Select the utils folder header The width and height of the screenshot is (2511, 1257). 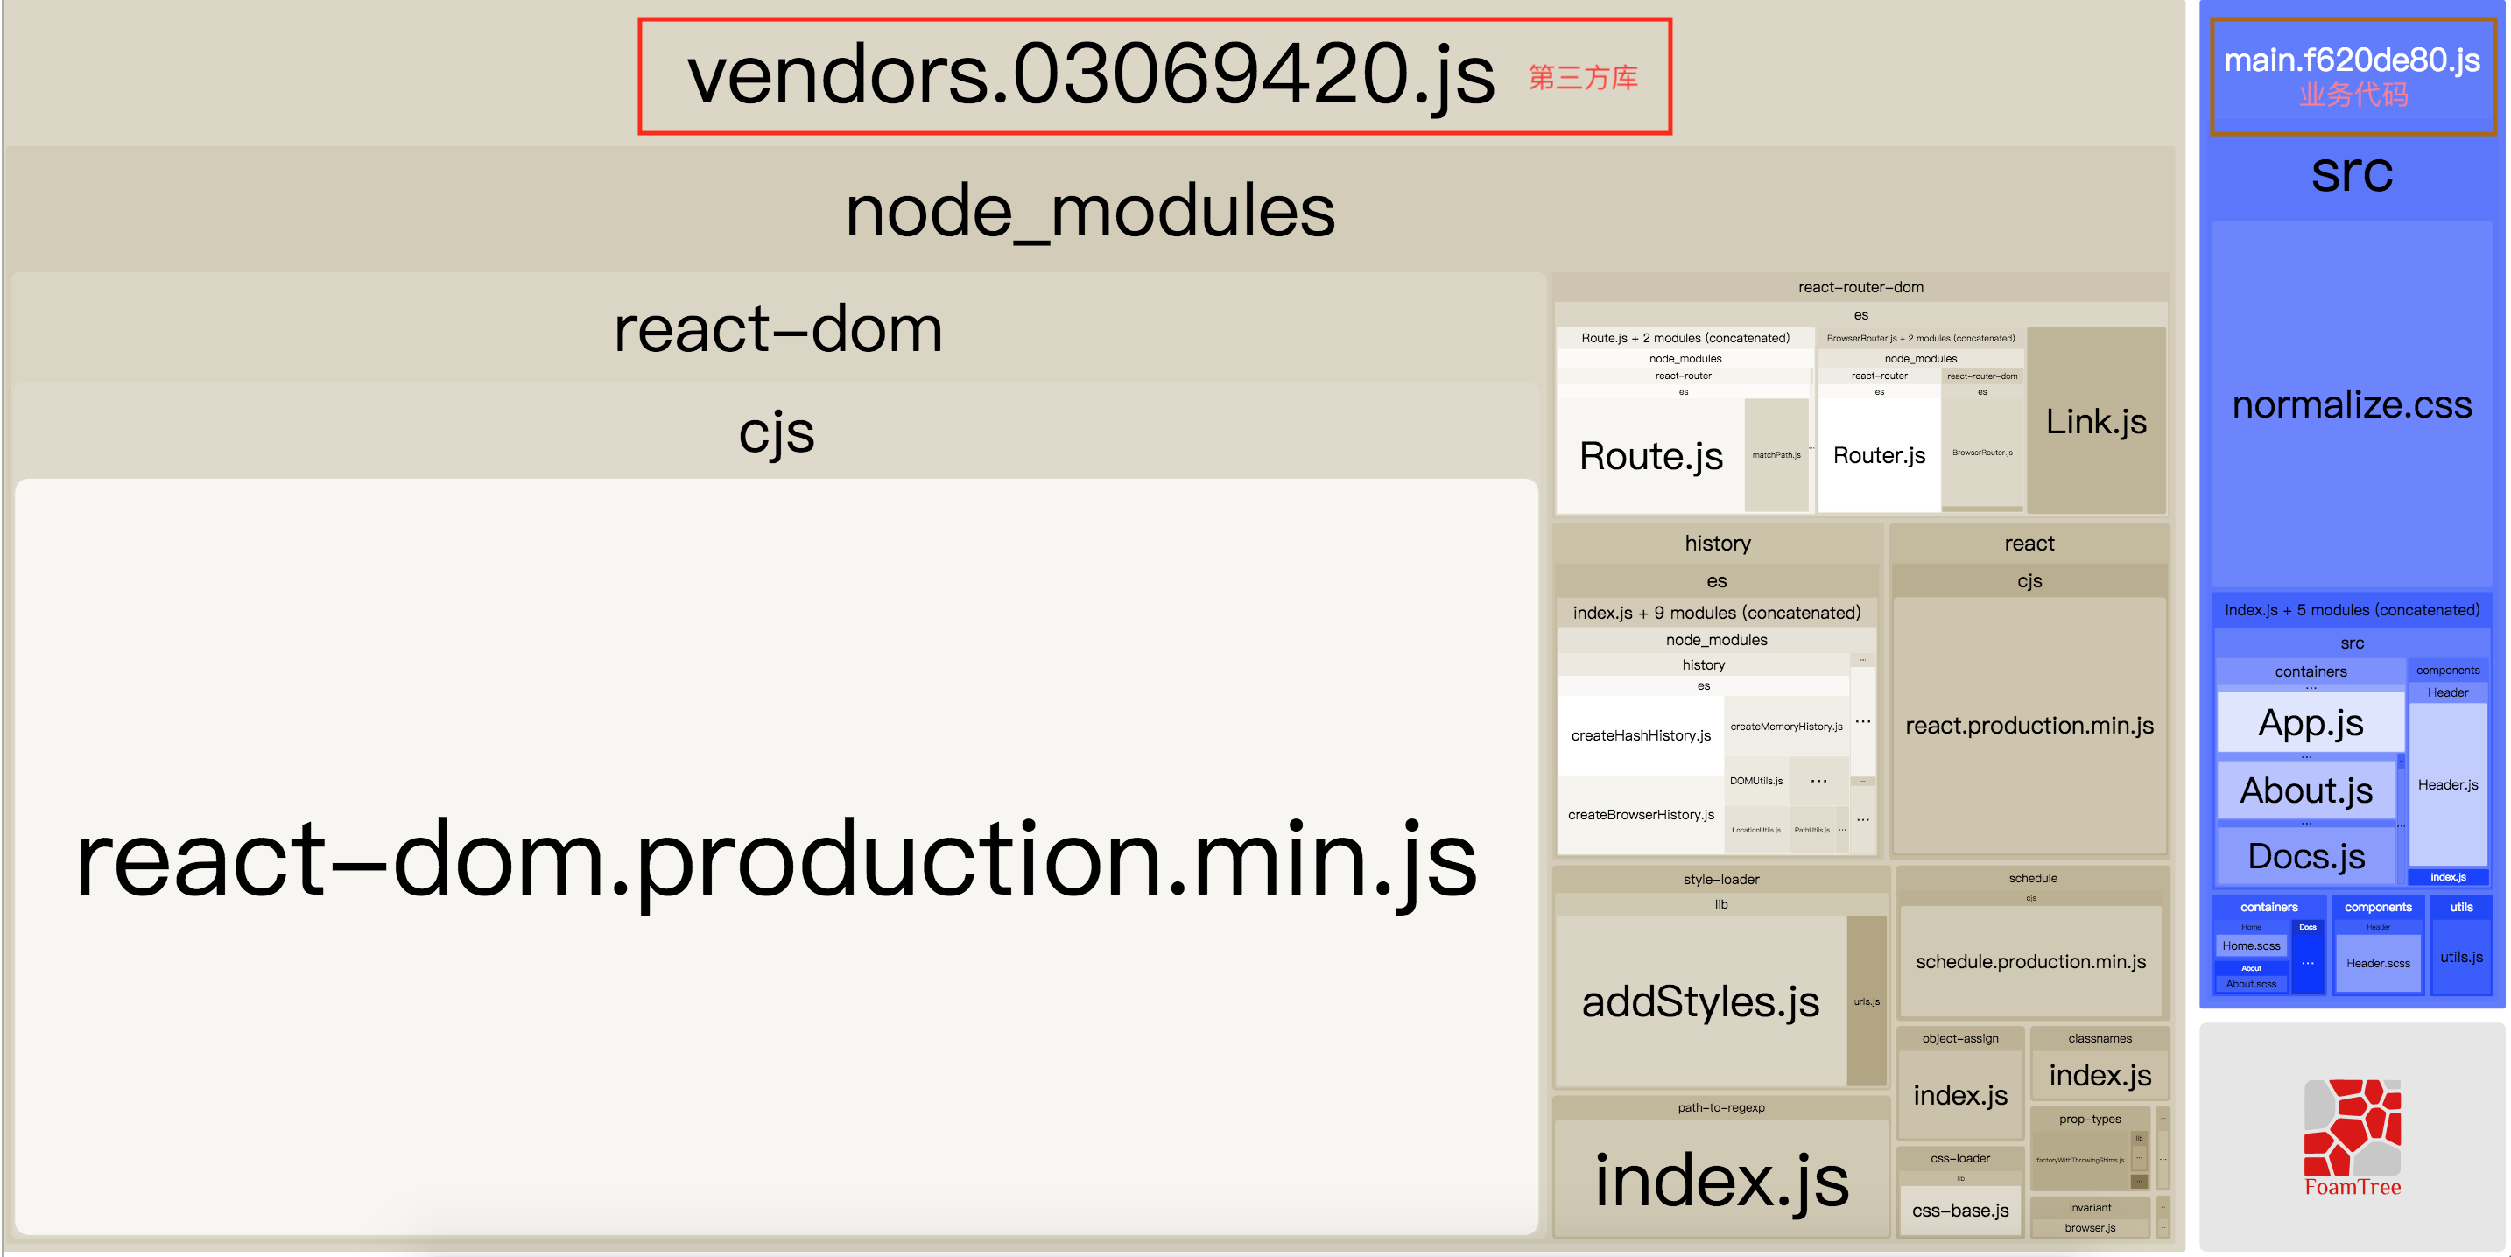click(x=2460, y=907)
